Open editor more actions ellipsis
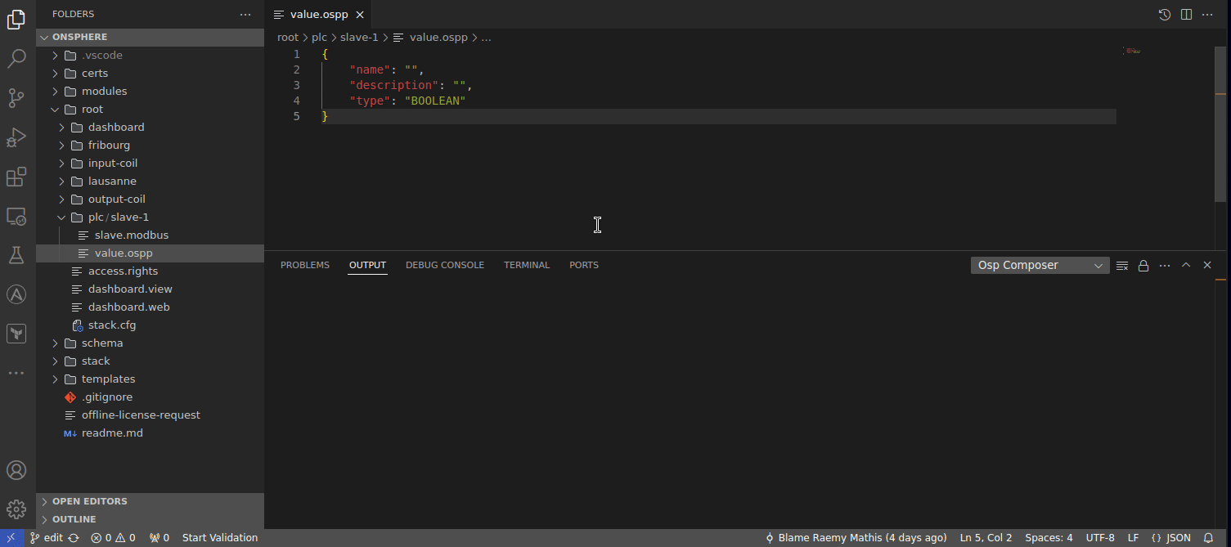The image size is (1231, 547). pos(1207,15)
